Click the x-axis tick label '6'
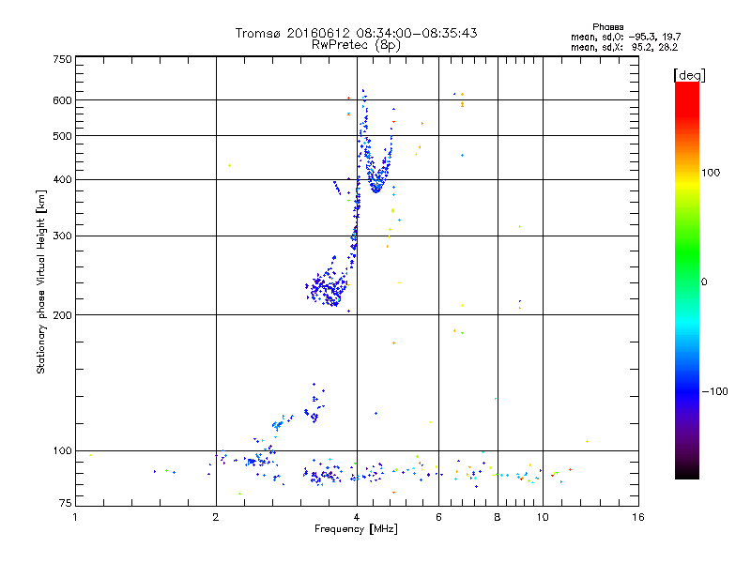The width and height of the screenshot is (751, 563). click(x=438, y=517)
